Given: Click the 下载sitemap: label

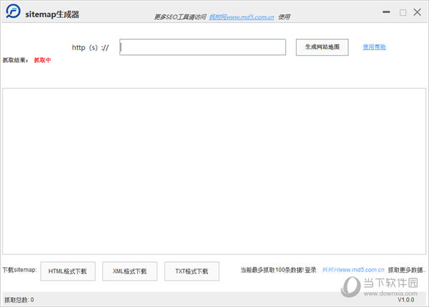Looking at the screenshot, I should 19,270.
